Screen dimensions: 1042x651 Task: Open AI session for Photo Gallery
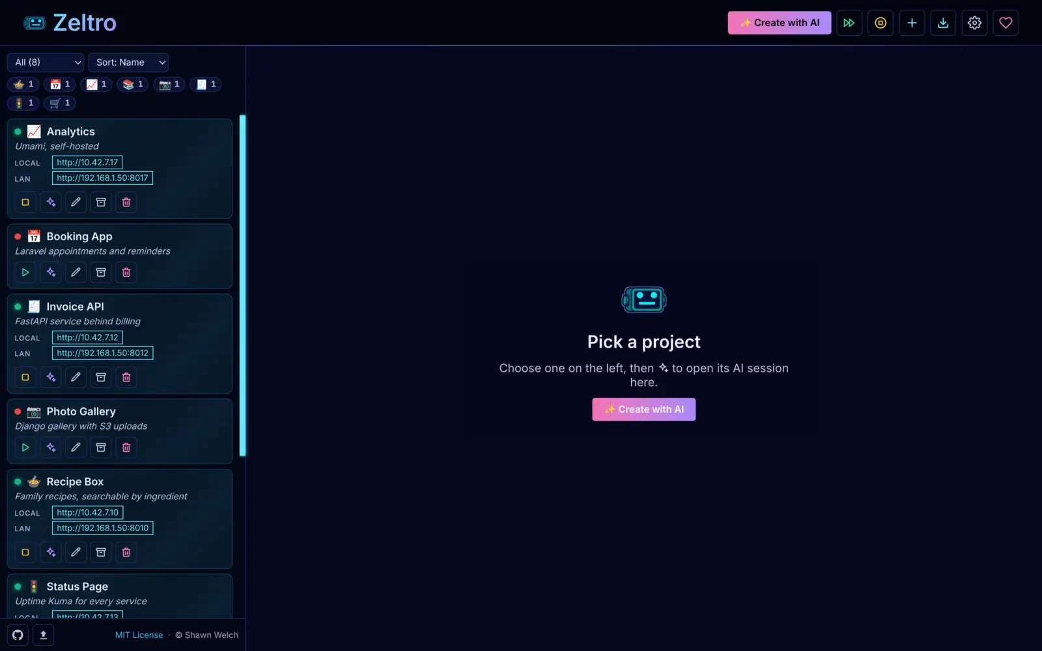(51, 448)
